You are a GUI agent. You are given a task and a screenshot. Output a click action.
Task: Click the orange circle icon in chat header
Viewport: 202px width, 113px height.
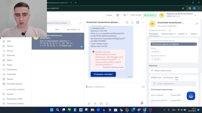tap(127, 22)
